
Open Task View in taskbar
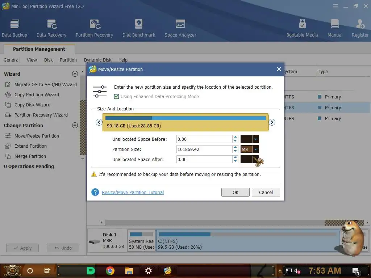[x=47, y=271]
